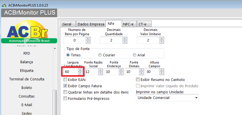Click Numero de Itens por Página field
Image resolution: width=242 pixels, height=115 pixels.
pyautogui.click(x=75, y=40)
